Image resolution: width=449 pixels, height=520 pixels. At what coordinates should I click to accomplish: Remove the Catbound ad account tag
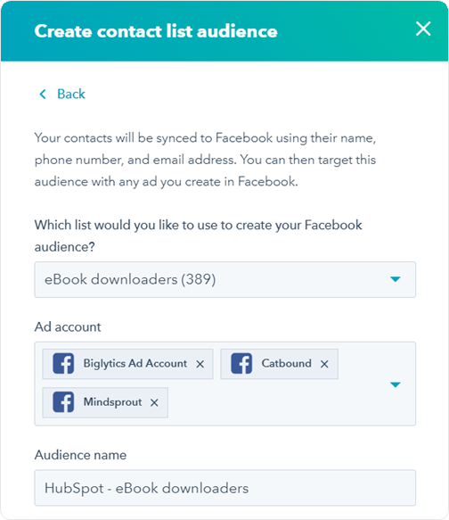coord(324,364)
